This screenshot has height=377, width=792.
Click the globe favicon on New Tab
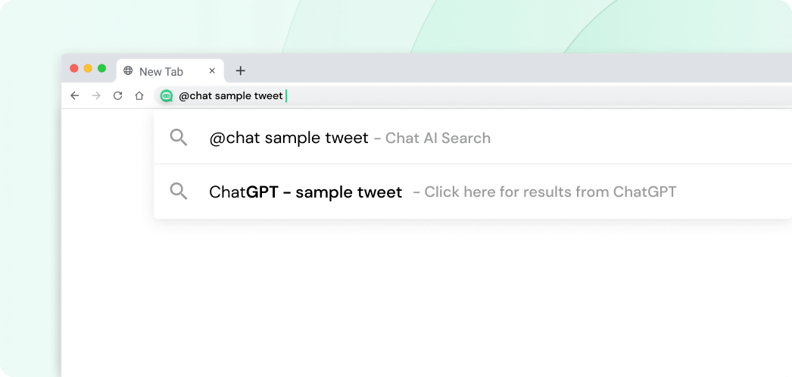click(128, 71)
